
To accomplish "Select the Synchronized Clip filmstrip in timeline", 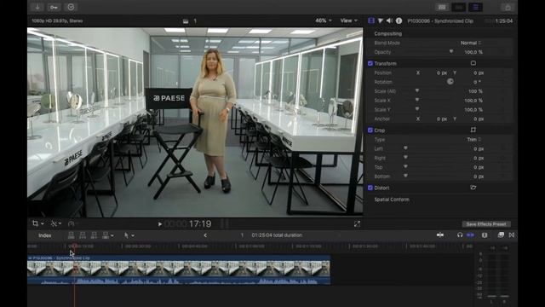I will point(179,269).
